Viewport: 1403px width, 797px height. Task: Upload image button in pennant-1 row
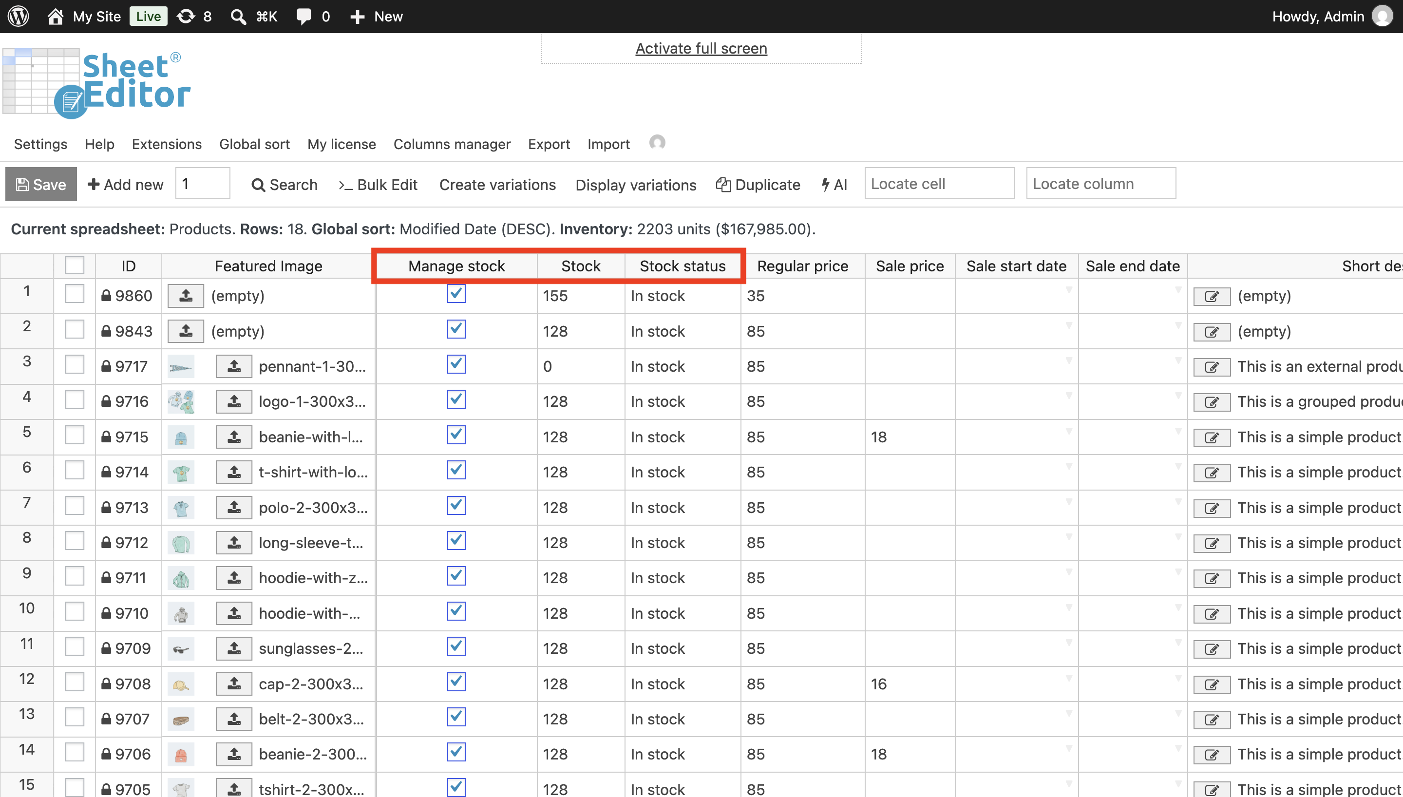click(x=234, y=367)
